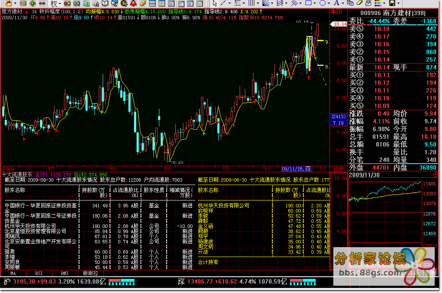The width and height of the screenshot is (442, 293).
Task: Click the red alarm bell icon
Action: tap(133, 3)
